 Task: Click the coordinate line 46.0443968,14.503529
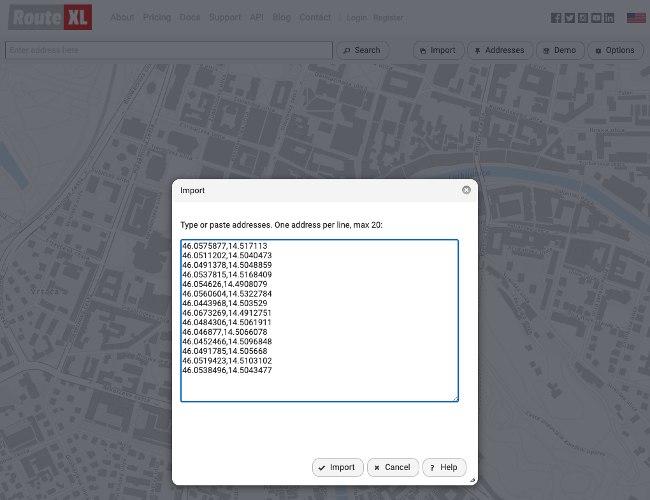tap(225, 304)
